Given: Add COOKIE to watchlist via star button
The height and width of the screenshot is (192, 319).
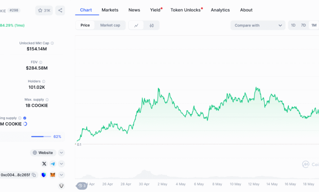Looking at the screenshot, I should pyautogui.click(x=44, y=10).
